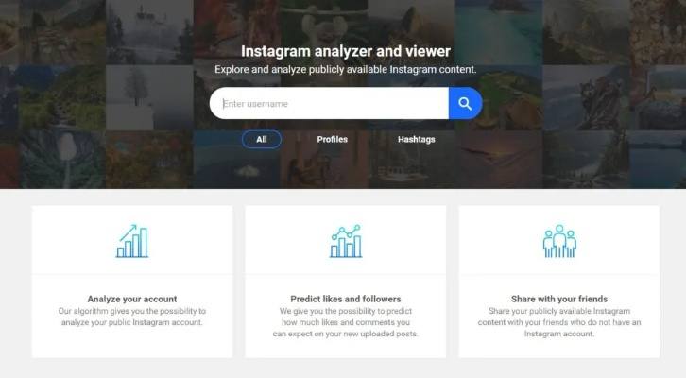Click the Analyze your account heading

click(x=132, y=299)
